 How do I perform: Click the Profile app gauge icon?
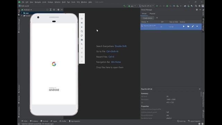pos(174,6)
